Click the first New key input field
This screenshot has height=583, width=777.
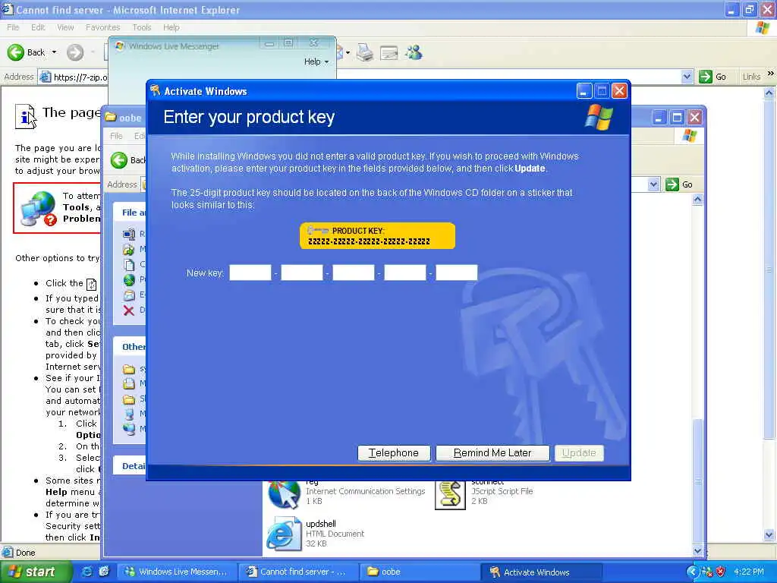(250, 273)
